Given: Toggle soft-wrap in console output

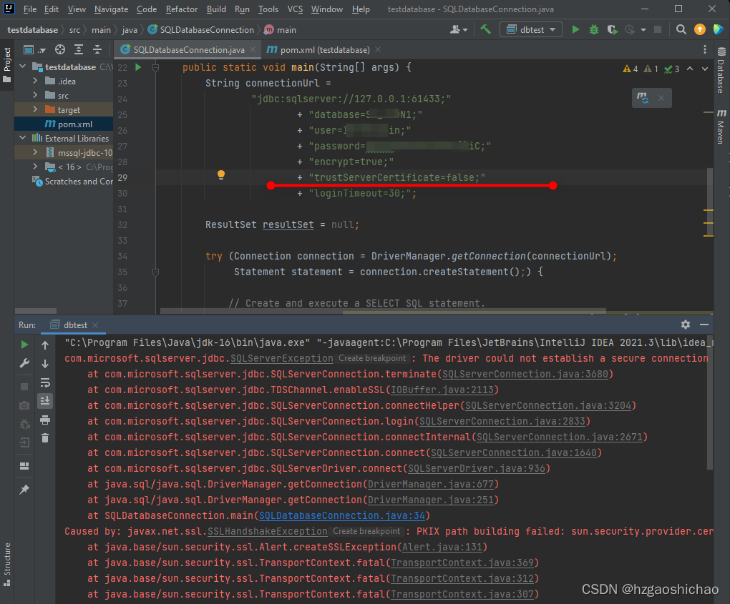Looking at the screenshot, I should (45, 382).
